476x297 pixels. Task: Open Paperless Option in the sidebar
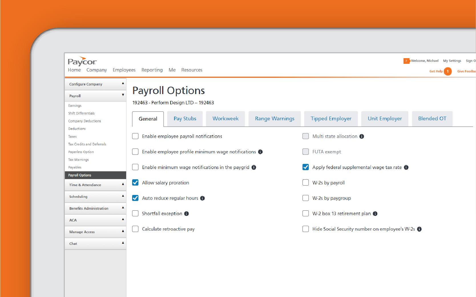(x=81, y=152)
